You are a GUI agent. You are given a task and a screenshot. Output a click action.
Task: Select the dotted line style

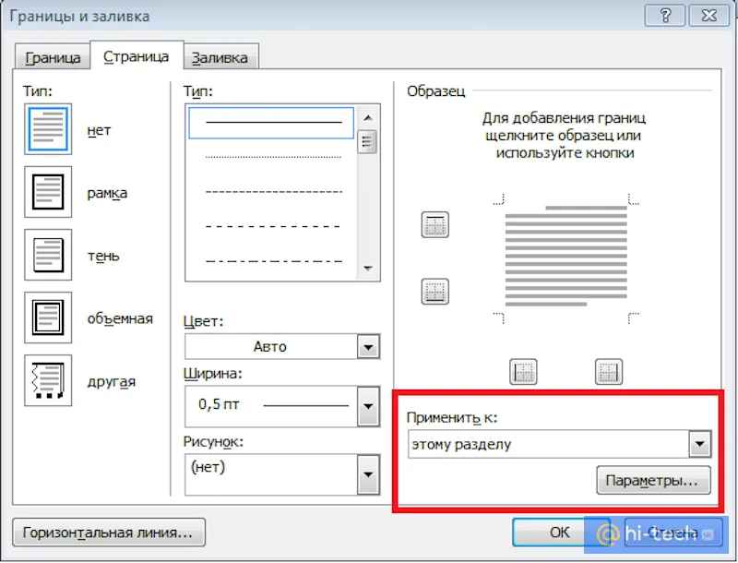[x=271, y=157]
